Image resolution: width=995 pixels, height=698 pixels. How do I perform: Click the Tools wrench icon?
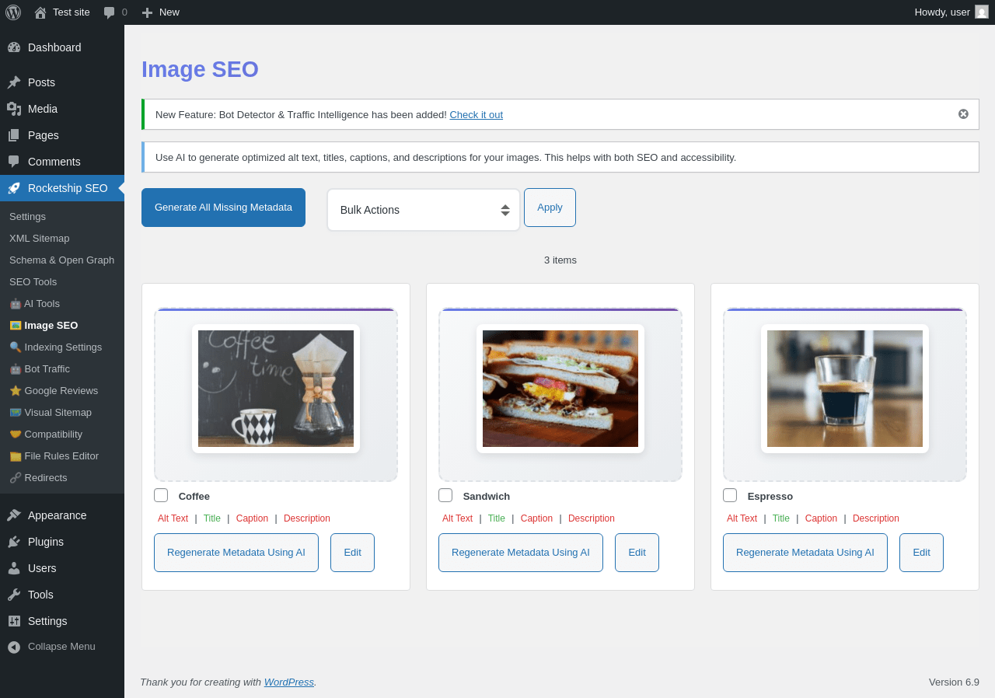tap(14, 595)
